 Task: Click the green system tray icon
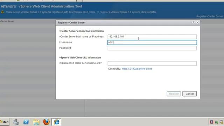(x=216, y=122)
